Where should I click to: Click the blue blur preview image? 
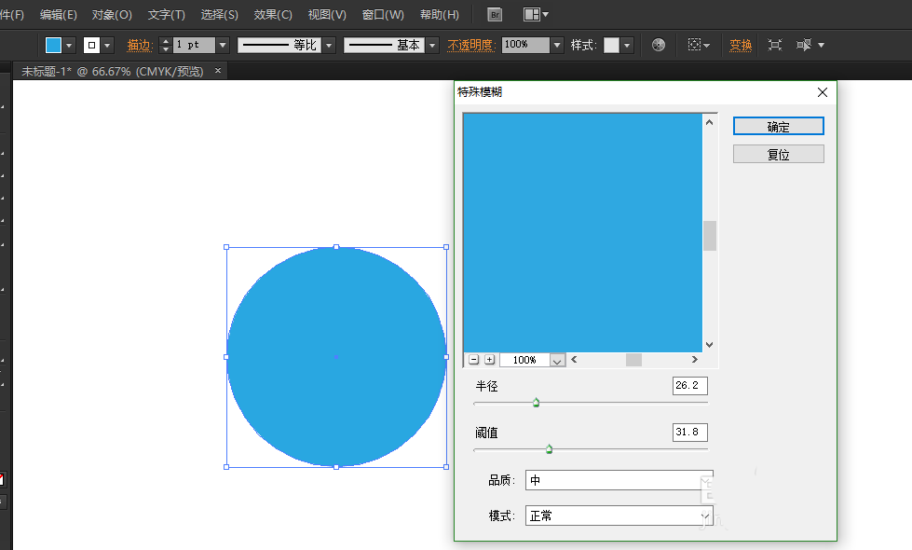pos(583,233)
